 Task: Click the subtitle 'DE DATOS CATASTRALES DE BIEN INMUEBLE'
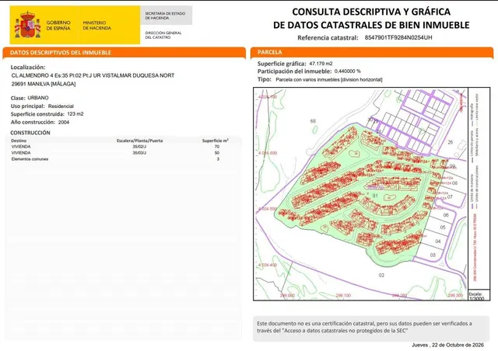[x=371, y=25]
